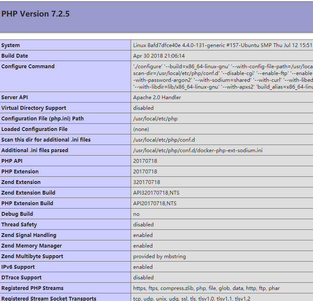This screenshot has height=301, width=313.
Task: Select the provided by mbstring value
Action: (x=159, y=256)
